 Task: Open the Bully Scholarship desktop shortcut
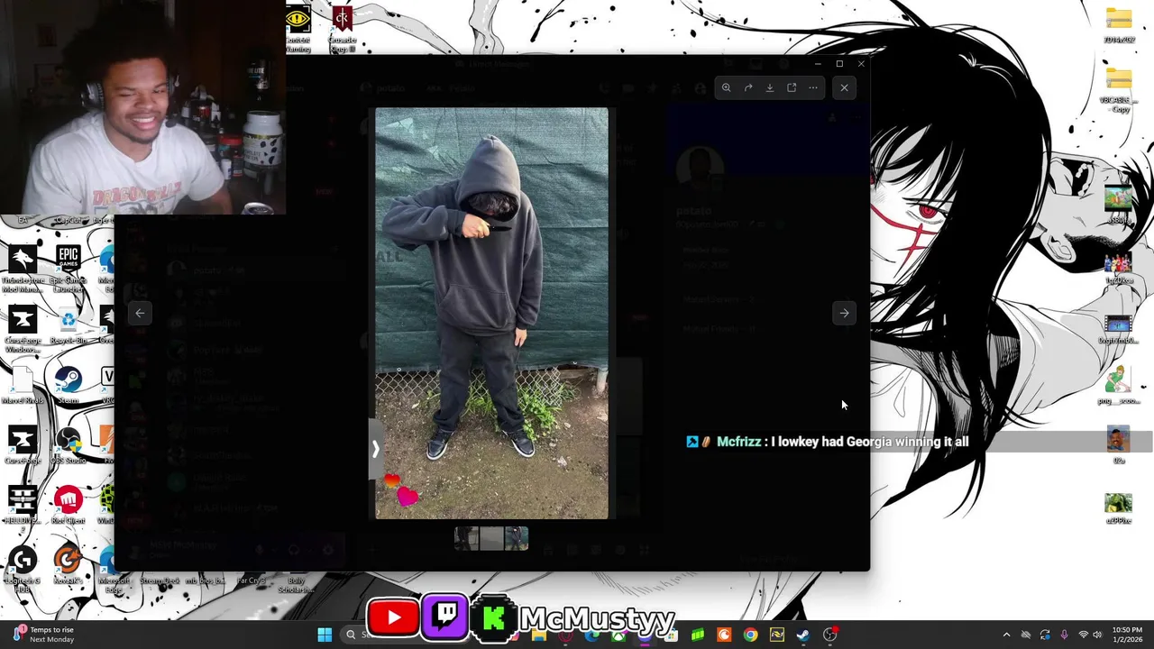[296, 584]
